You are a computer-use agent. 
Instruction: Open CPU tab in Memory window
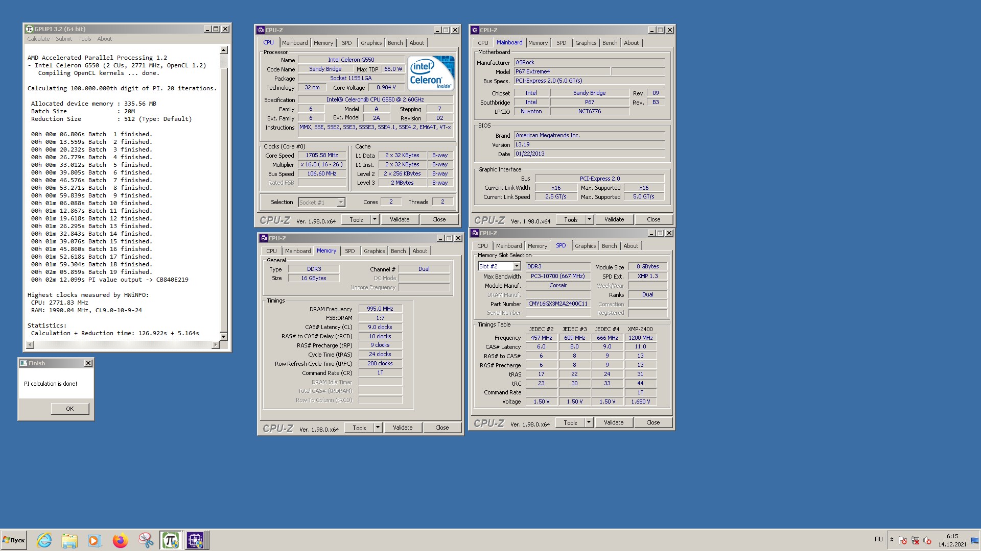coord(271,251)
